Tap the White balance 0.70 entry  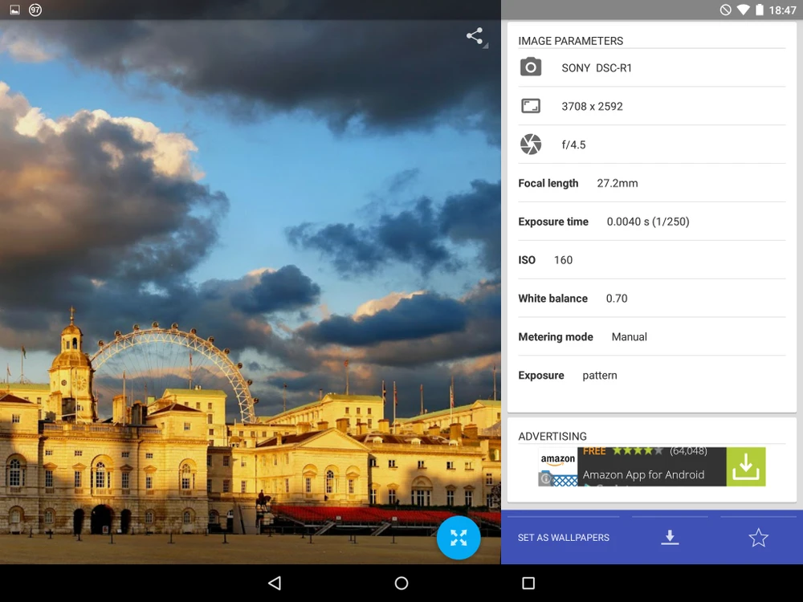[650, 299]
